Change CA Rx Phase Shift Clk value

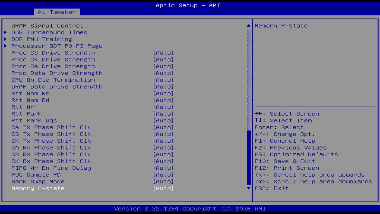pos(163,148)
